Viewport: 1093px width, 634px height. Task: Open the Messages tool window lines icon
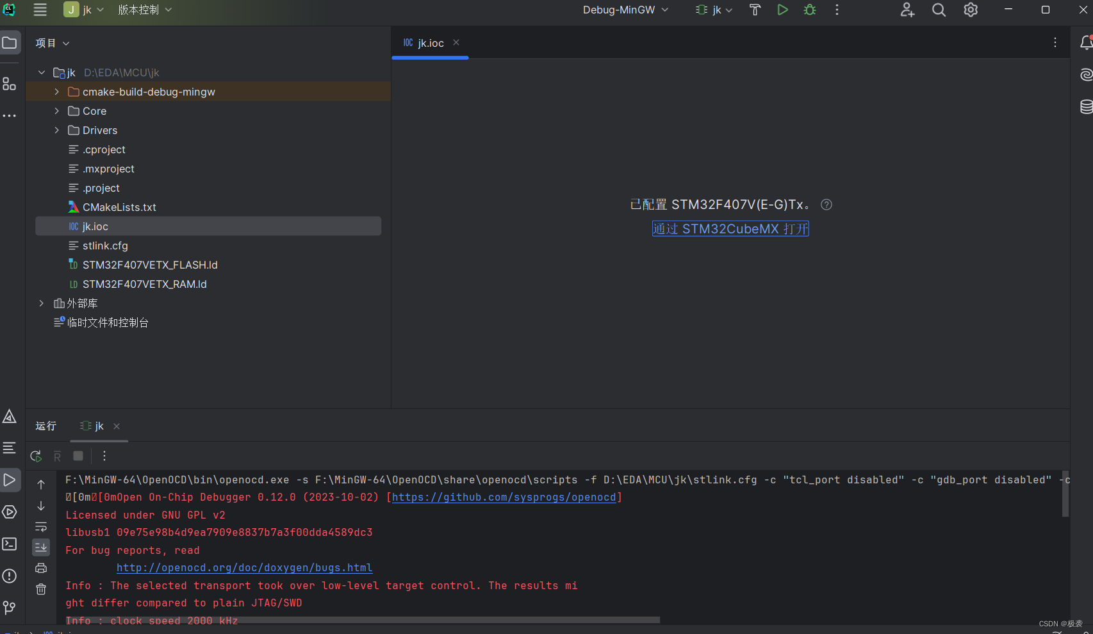[10, 448]
